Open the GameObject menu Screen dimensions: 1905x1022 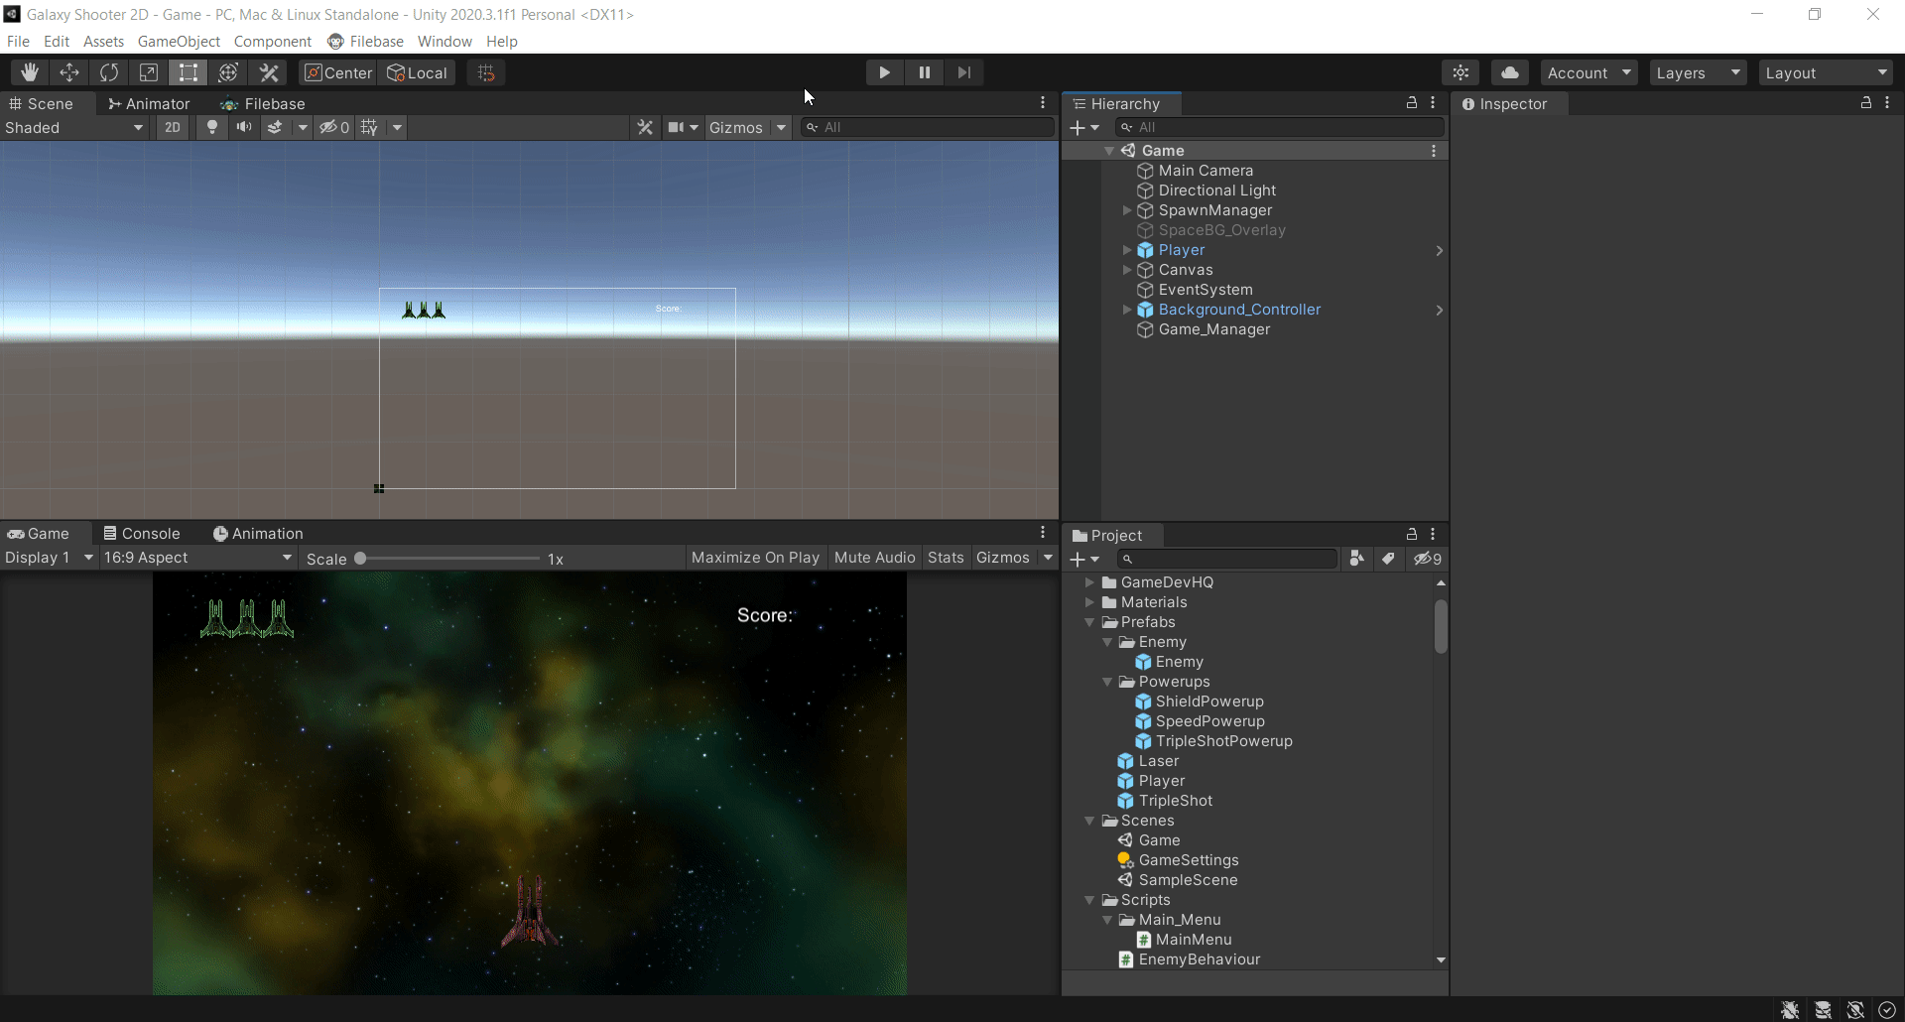coord(179,42)
